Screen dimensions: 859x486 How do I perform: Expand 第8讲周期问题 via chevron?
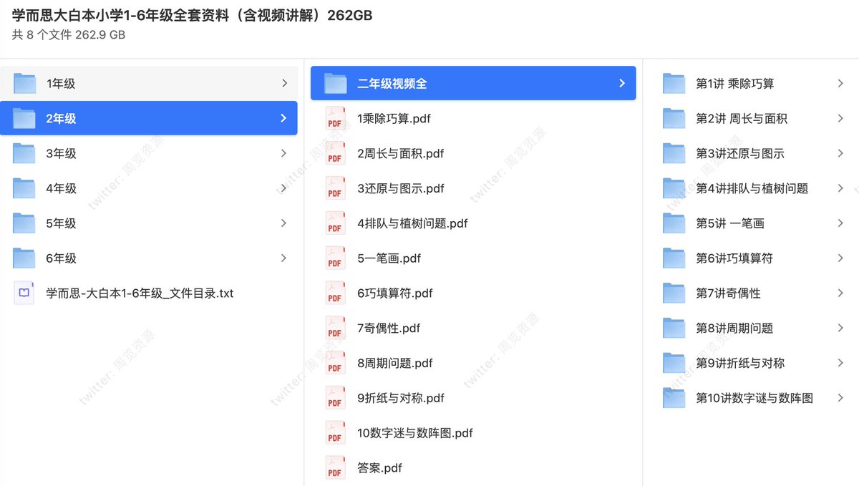[840, 329]
